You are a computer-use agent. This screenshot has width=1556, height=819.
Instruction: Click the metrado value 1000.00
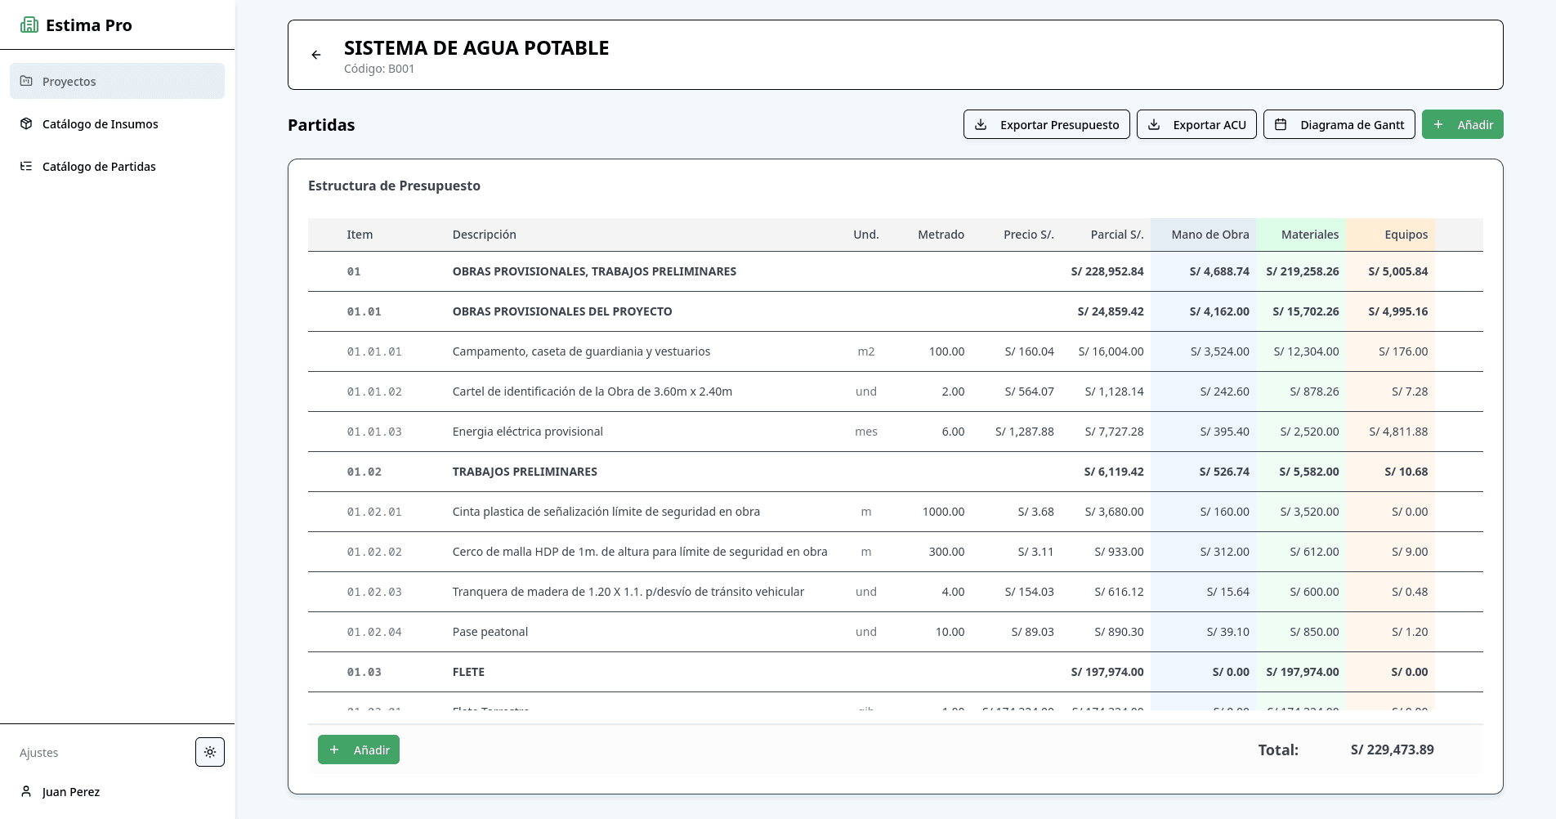click(x=943, y=512)
